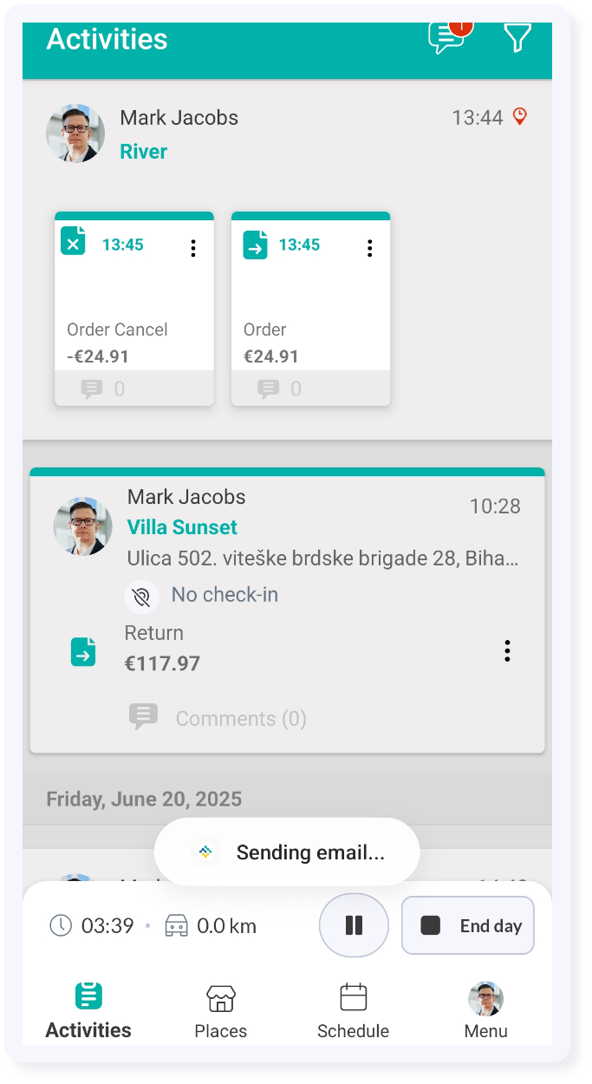
Task: Open the €24.91 Order card's three-dot menu
Action: (369, 248)
